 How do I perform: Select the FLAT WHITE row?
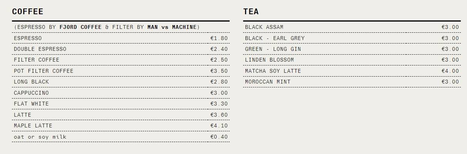coord(121,104)
